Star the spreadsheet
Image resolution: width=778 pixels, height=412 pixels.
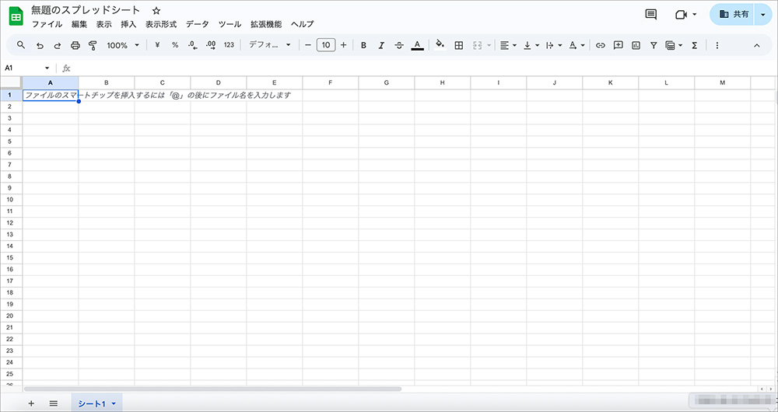pyautogui.click(x=156, y=10)
